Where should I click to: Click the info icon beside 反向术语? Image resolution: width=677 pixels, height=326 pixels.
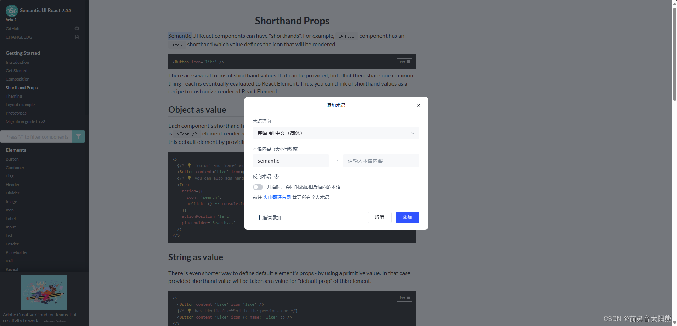277,176
